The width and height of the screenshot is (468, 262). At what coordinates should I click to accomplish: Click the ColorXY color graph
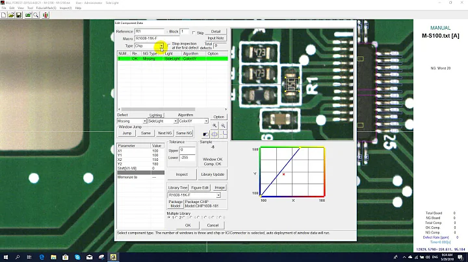click(x=292, y=172)
